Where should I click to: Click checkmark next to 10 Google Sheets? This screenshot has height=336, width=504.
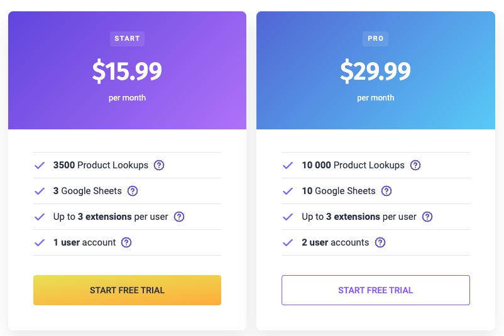coord(288,191)
